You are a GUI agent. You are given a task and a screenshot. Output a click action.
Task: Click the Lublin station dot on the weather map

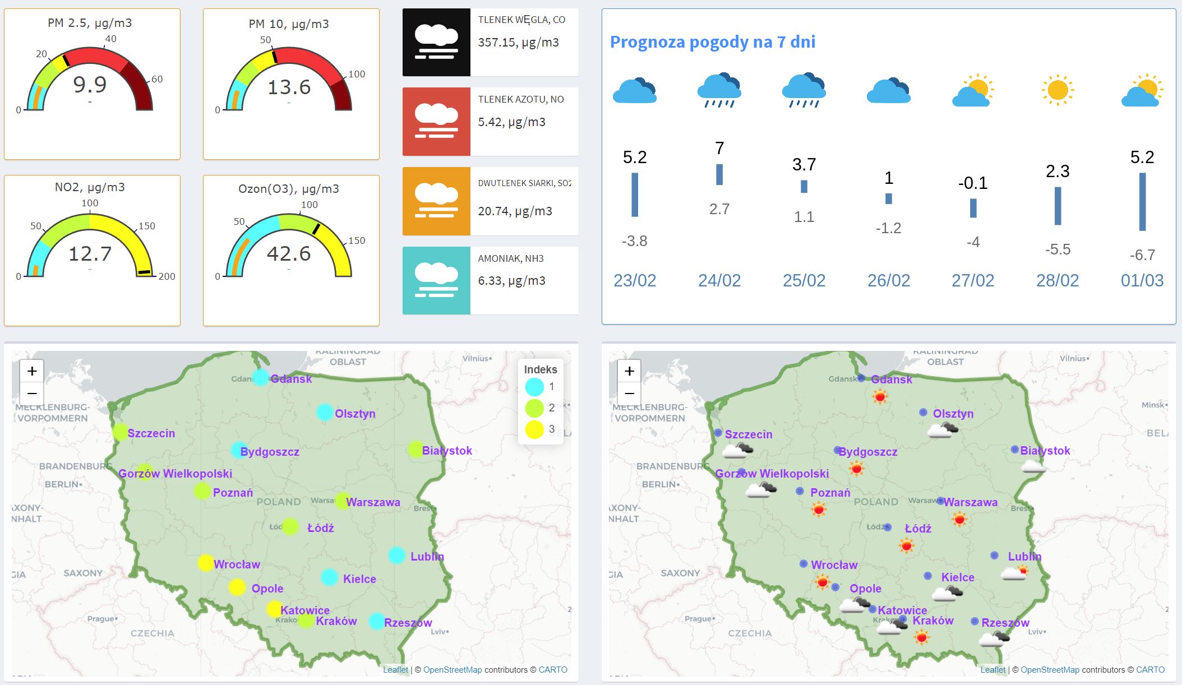click(994, 556)
